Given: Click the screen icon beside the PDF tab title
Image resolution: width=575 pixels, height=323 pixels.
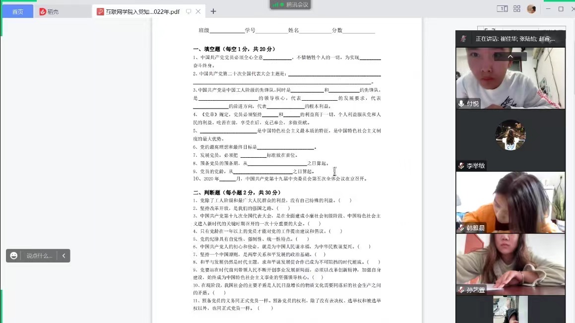Looking at the screenshot, I should click(189, 11).
